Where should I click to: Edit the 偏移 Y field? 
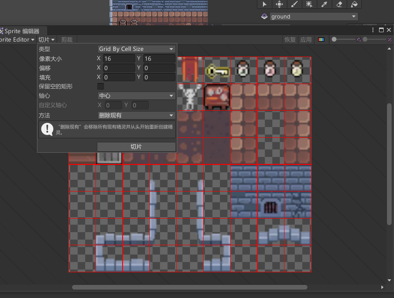tap(159, 68)
